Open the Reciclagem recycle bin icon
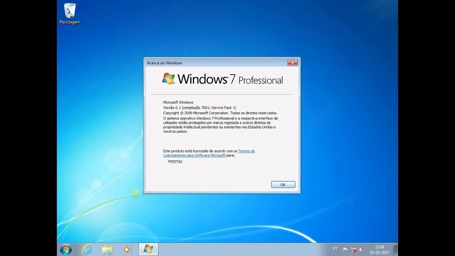This screenshot has width=455, height=256. pos(70,14)
